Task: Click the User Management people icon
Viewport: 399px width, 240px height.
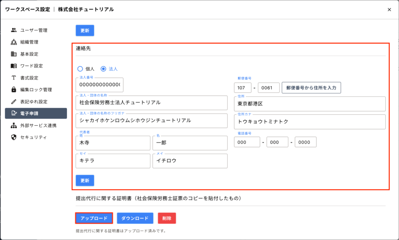Action: (14, 30)
